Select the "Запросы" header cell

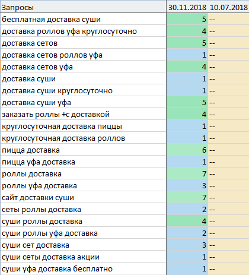click(83, 7)
